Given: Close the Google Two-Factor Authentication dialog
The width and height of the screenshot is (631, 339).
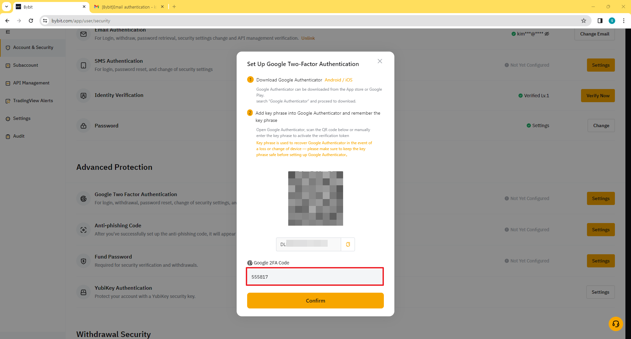Looking at the screenshot, I should 380,61.
